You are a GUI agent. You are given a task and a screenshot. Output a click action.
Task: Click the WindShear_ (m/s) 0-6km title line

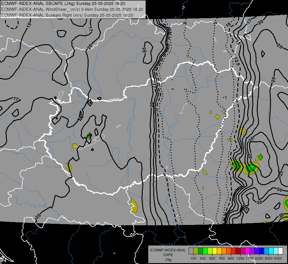tap(72, 9)
